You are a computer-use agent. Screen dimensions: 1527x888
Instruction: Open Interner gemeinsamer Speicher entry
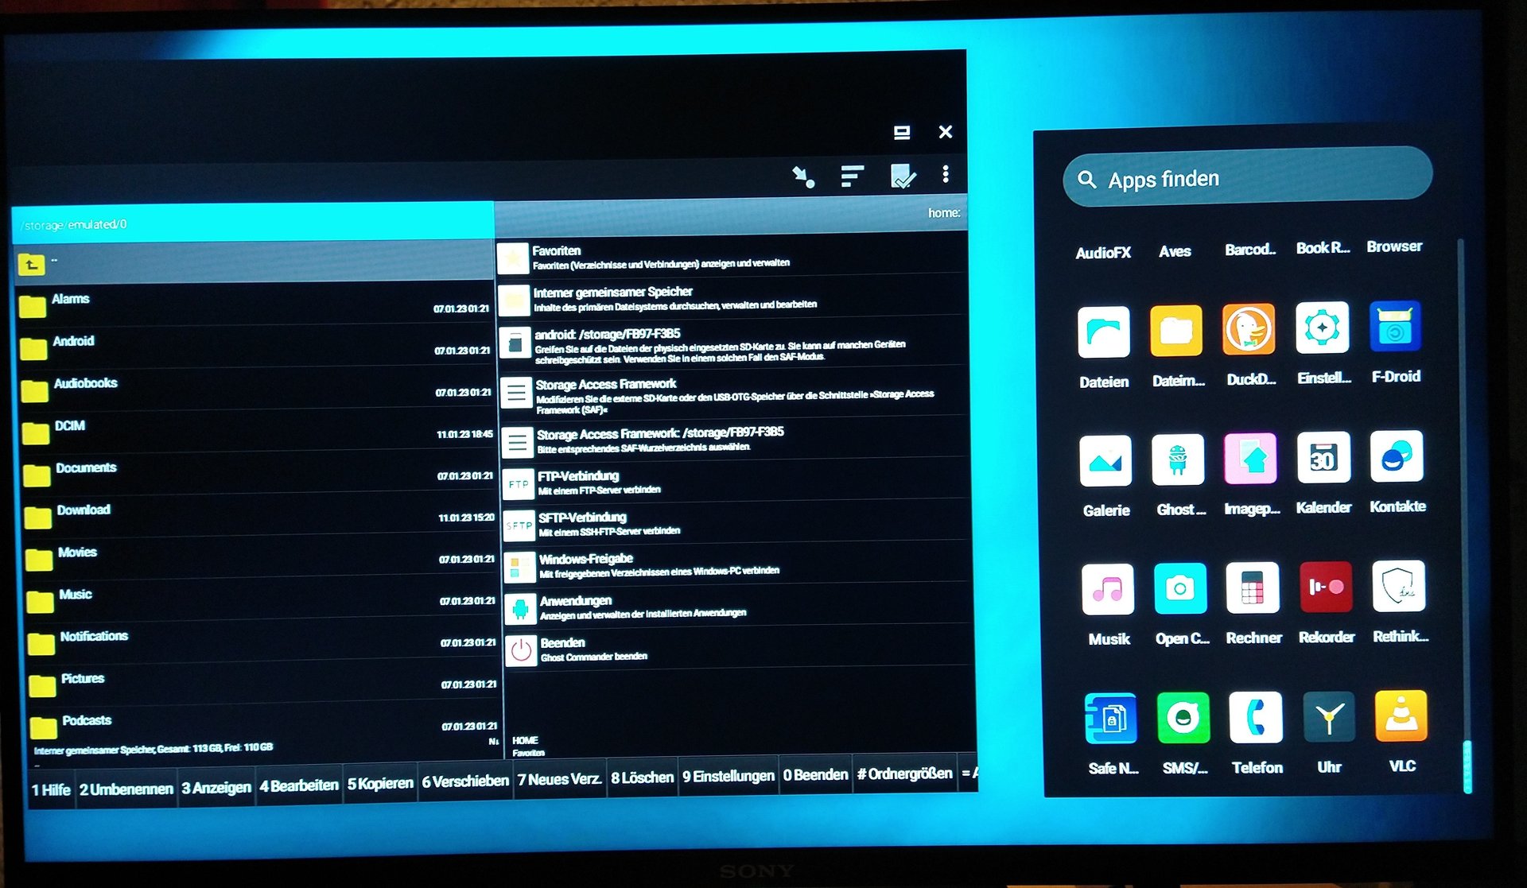(733, 297)
